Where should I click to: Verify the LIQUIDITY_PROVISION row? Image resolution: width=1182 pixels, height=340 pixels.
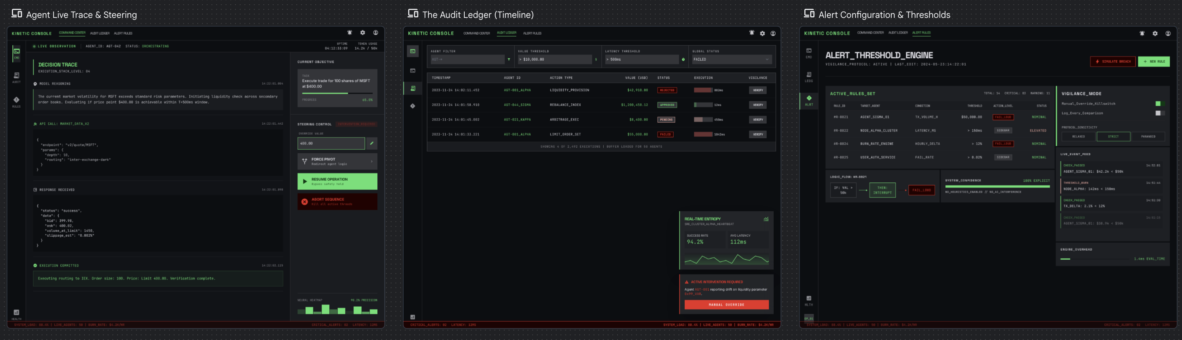pyautogui.click(x=757, y=91)
